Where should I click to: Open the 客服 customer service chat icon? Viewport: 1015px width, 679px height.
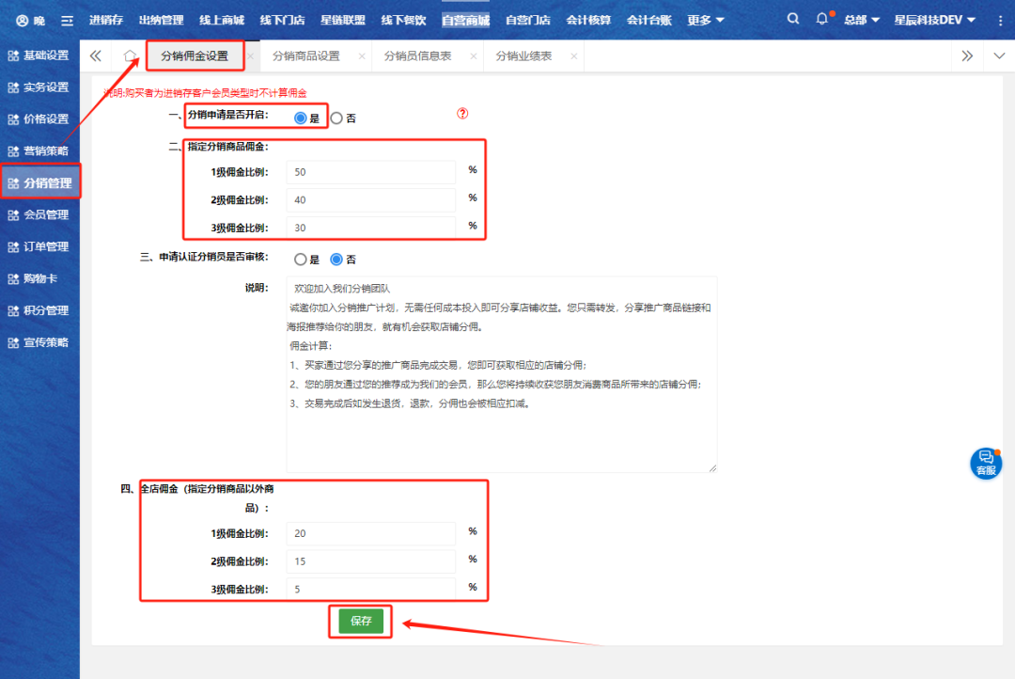(986, 463)
